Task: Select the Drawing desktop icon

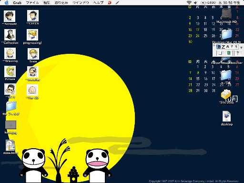Action: tap(10, 53)
